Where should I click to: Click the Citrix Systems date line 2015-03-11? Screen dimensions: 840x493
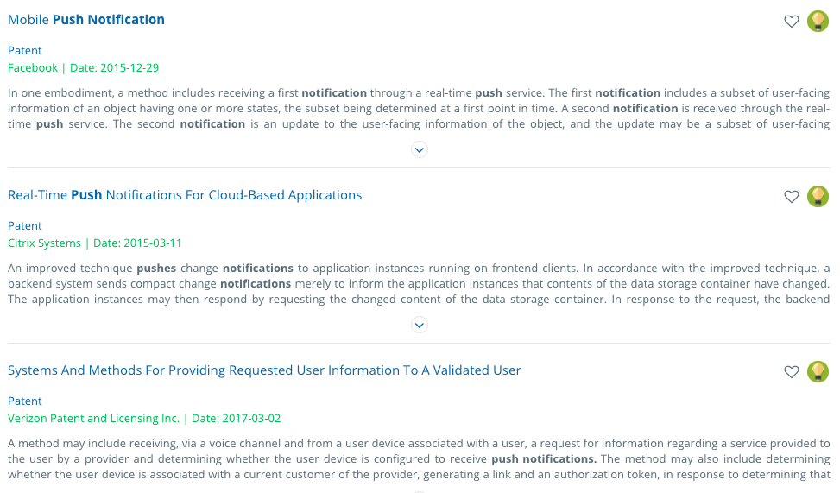(95, 243)
